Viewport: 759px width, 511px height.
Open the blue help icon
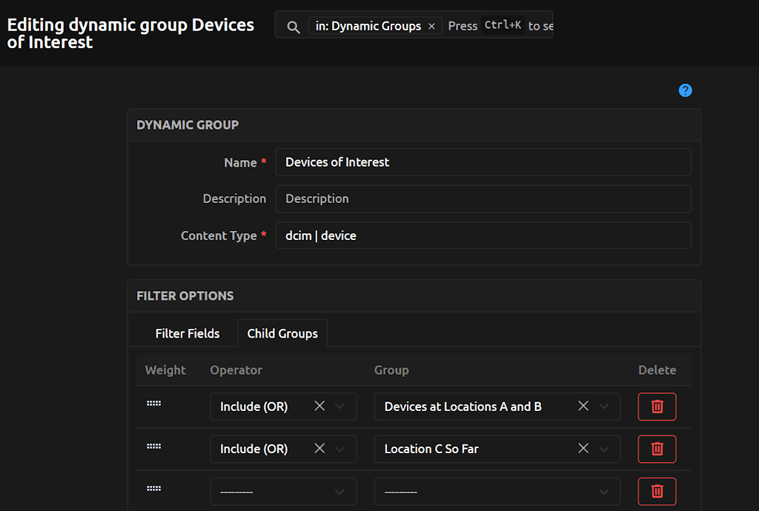(x=685, y=90)
